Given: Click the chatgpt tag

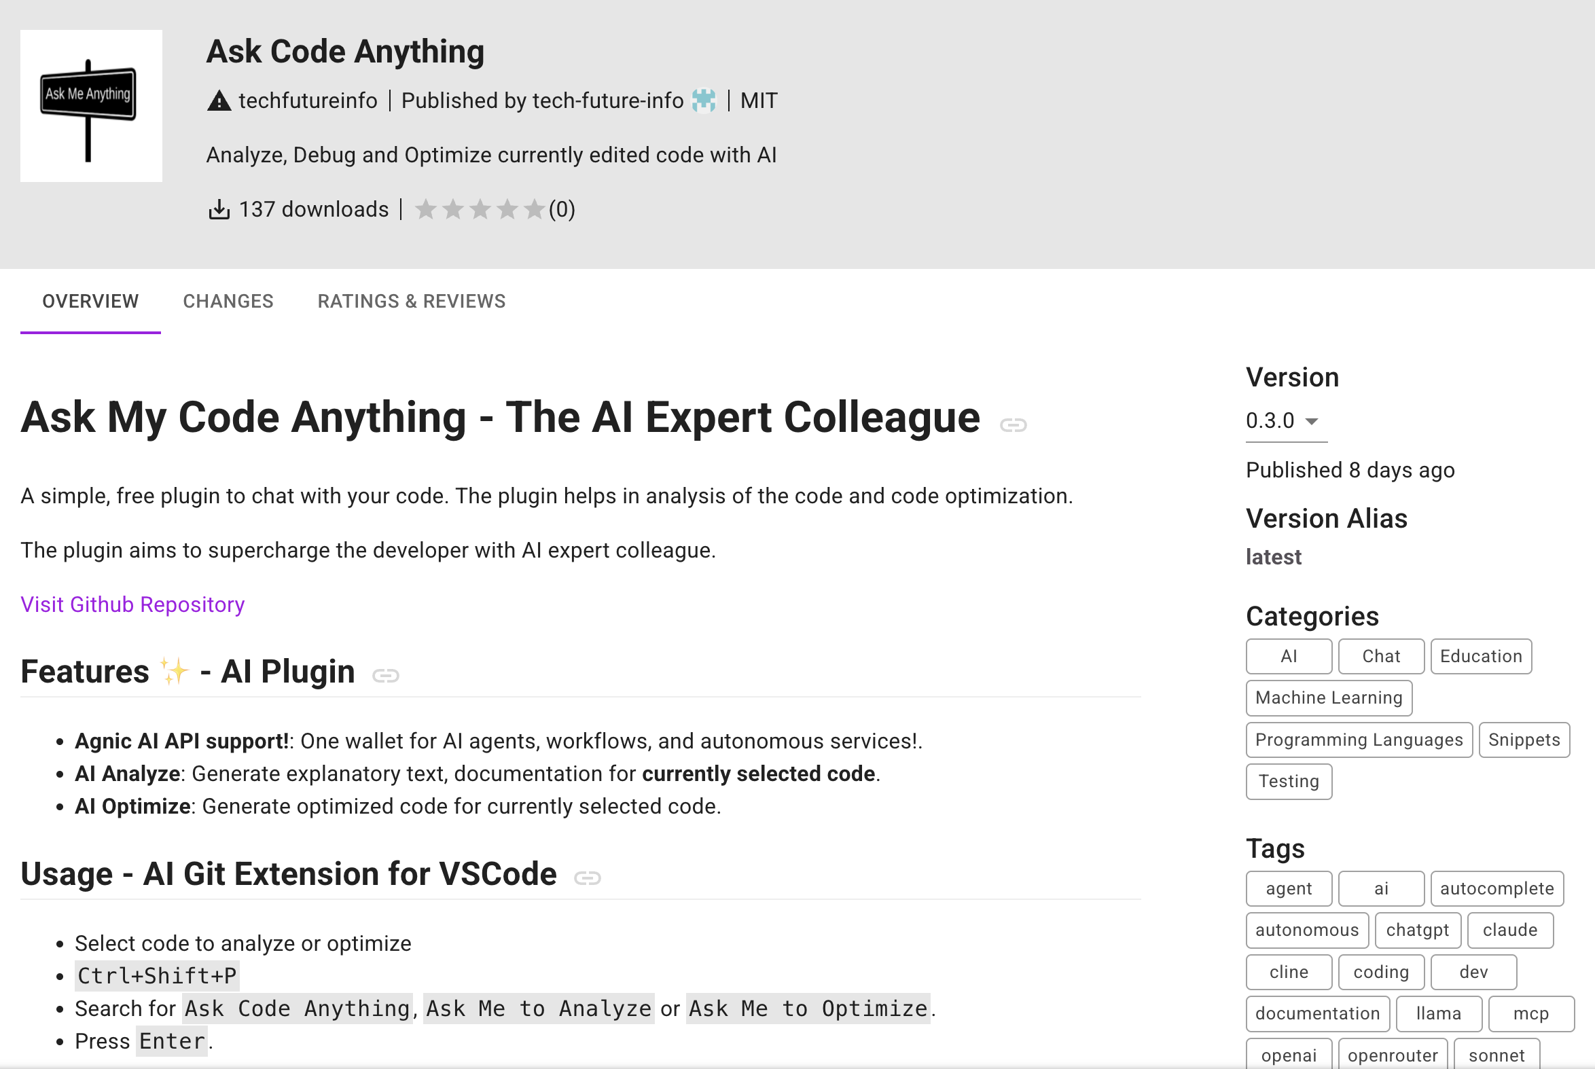Looking at the screenshot, I should tap(1418, 930).
